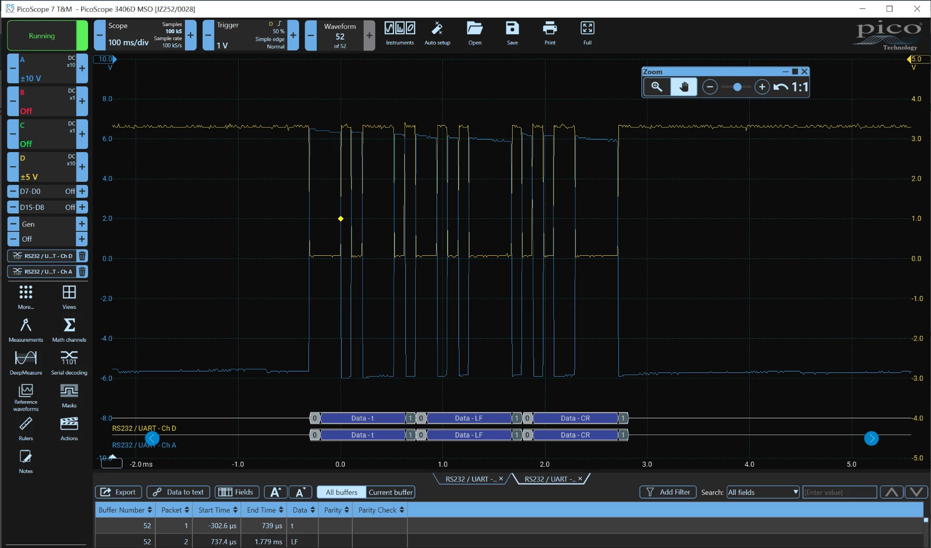Show All buffers in the decode table

(341, 492)
